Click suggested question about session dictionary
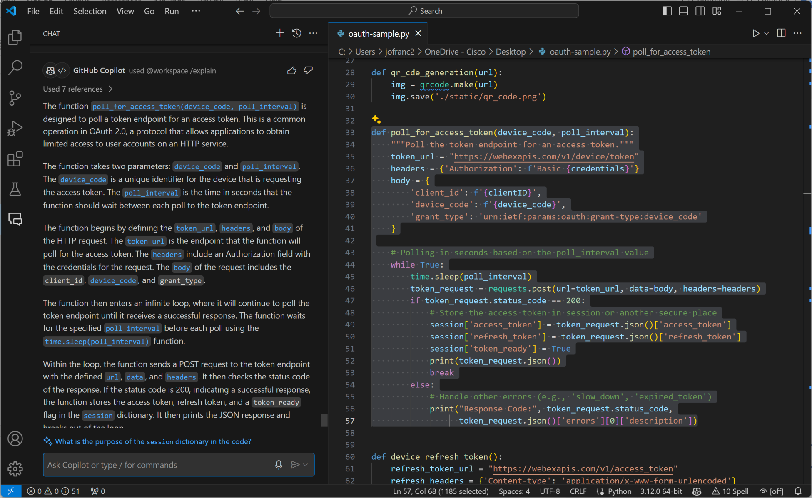Screen dimensions: 812x498 [153, 441]
